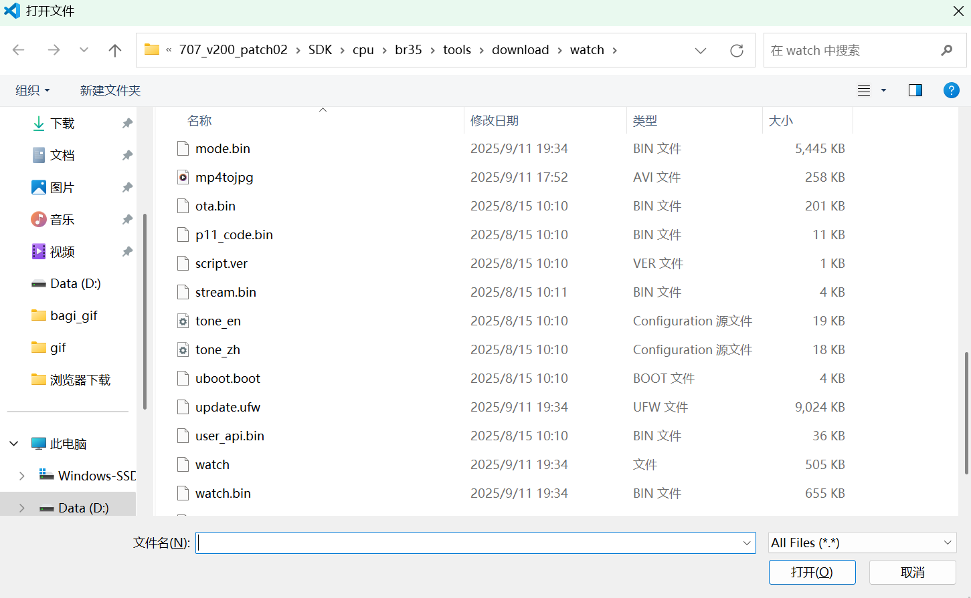Viewport: 971px width, 598px height.
Task: Expand the address bar history dropdown
Action: [701, 51]
